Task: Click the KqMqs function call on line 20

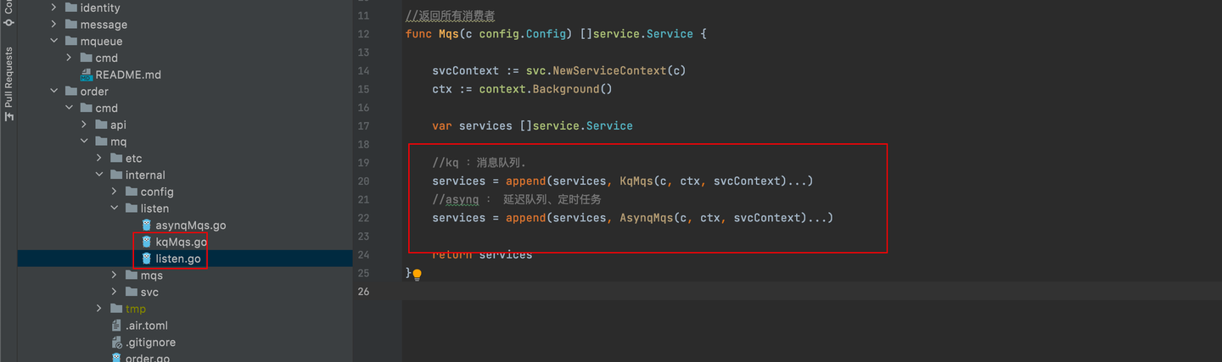Action: tap(636, 181)
